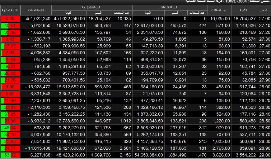
Task: Click عدد الصفقات header next to الكمية
Action: point(219,10)
